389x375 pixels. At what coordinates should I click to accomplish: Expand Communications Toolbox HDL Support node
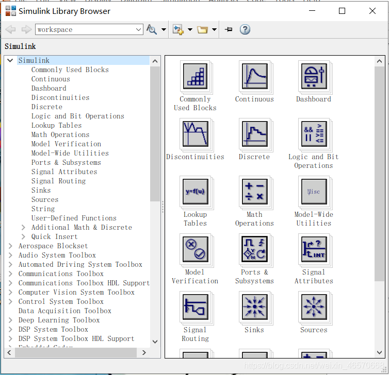point(10,283)
